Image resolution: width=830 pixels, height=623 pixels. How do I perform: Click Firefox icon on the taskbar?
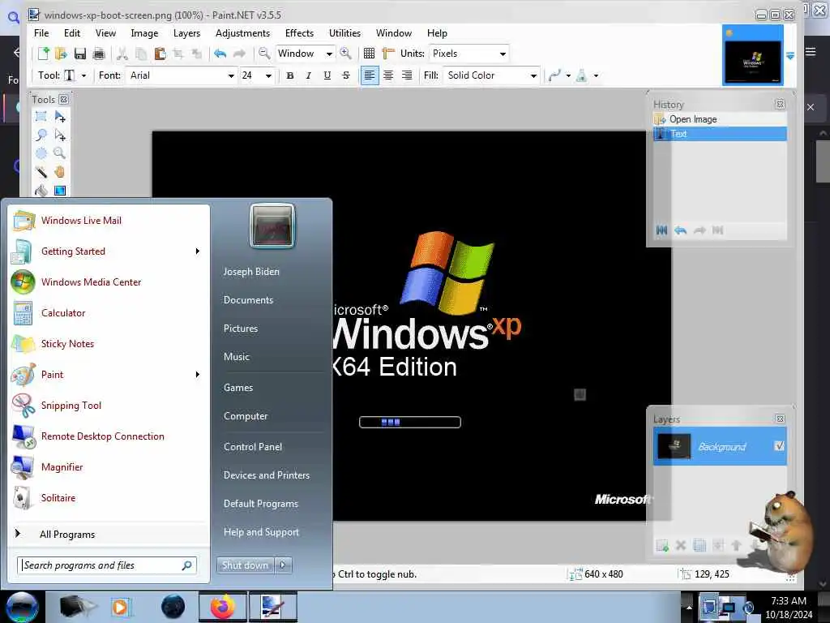click(222, 607)
